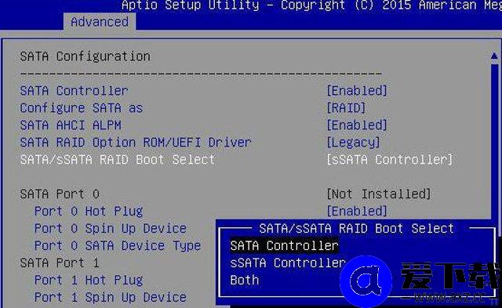Select SATA Controller in the popup list
Image resolution: width=502 pixels, height=308 pixels.
click(284, 245)
